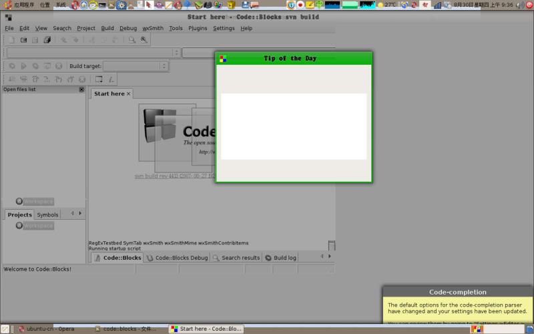This screenshot has width=534, height=334.
Task: Click the Debug/Continue debugger icon
Action: click(12, 79)
